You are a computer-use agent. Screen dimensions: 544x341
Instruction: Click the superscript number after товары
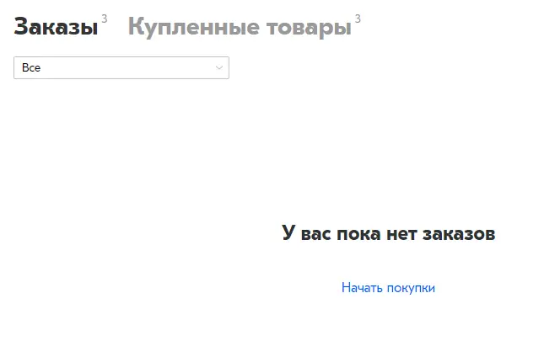(358, 19)
